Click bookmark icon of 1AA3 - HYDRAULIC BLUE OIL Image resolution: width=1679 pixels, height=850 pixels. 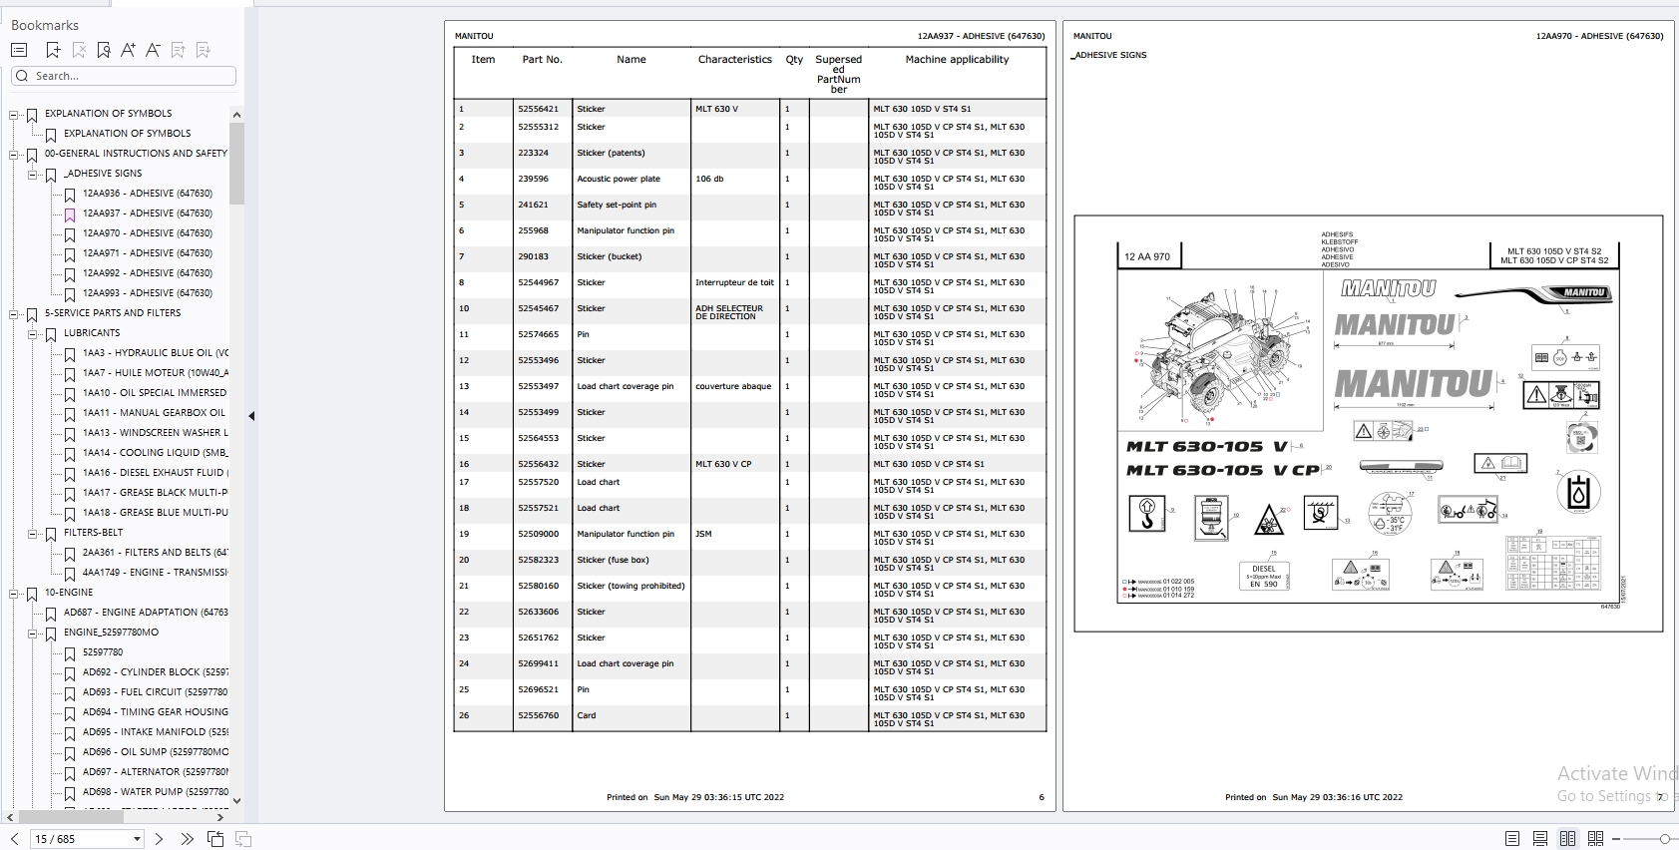point(70,354)
